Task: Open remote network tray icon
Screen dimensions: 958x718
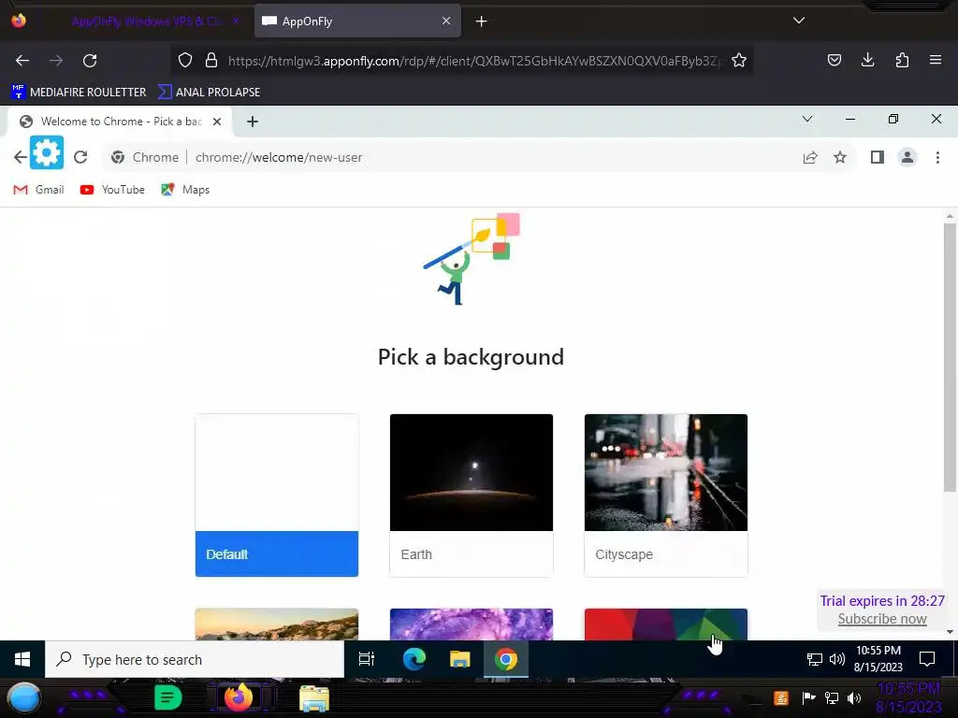Action: (x=815, y=659)
